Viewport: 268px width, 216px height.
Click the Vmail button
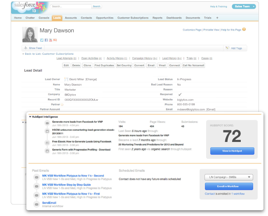tap(162, 65)
